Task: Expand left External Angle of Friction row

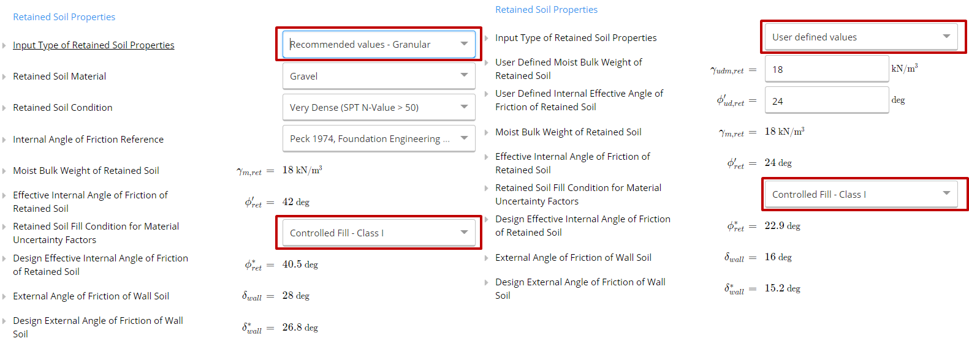Action: [5, 296]
